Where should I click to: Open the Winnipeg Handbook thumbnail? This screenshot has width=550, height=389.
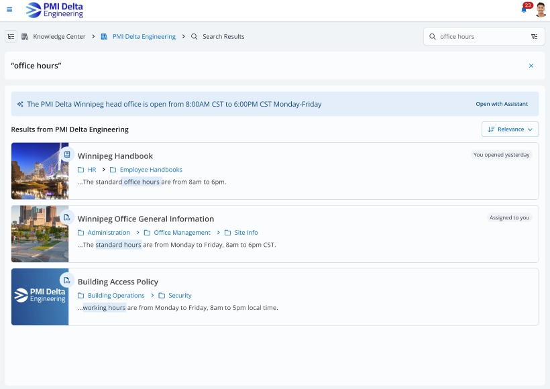pyautogui.click(x=40, y=171)
